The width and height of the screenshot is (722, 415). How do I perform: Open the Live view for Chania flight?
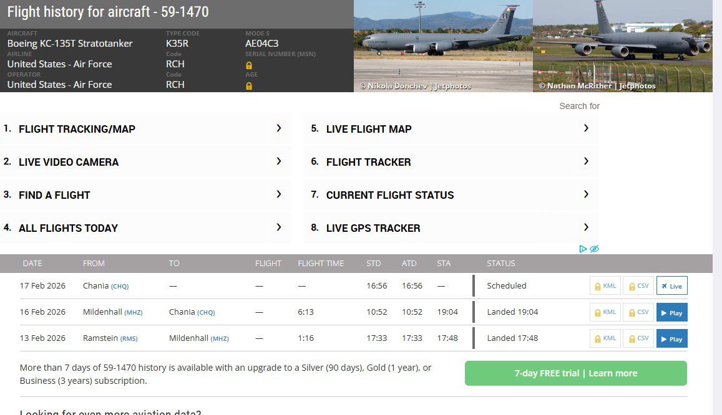pyautogui.click(x=671, y=286)
